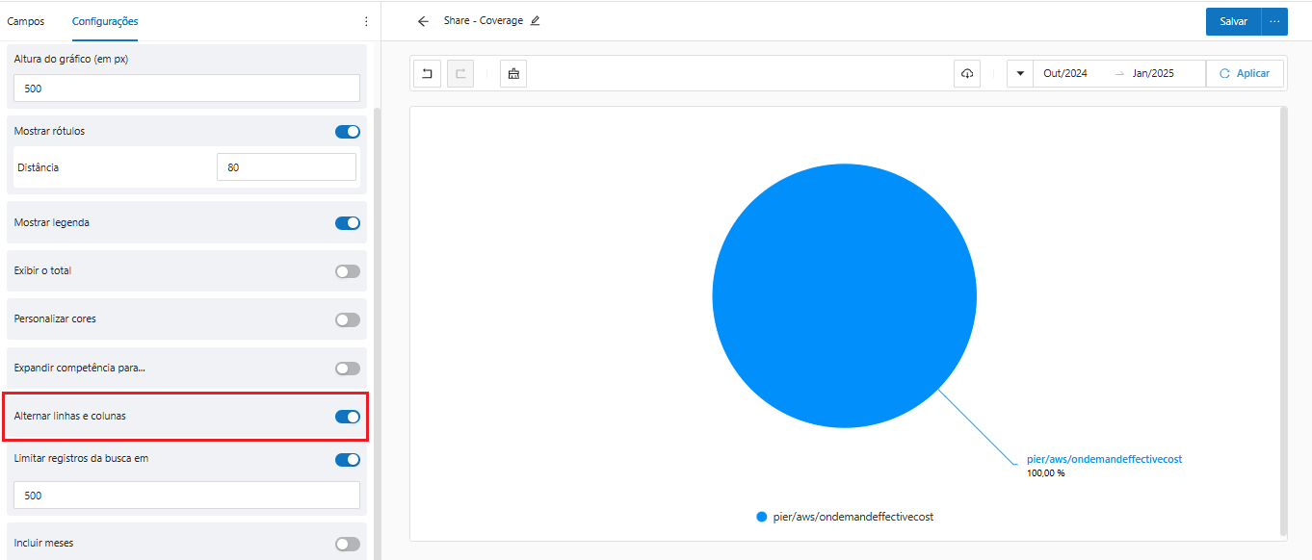Open the vertical dots menu in the left panel
The width and height of the screenshot is (1312, 560).
point(366,21)
